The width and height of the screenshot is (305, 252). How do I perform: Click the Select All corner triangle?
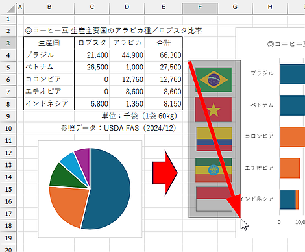(10, 8)
